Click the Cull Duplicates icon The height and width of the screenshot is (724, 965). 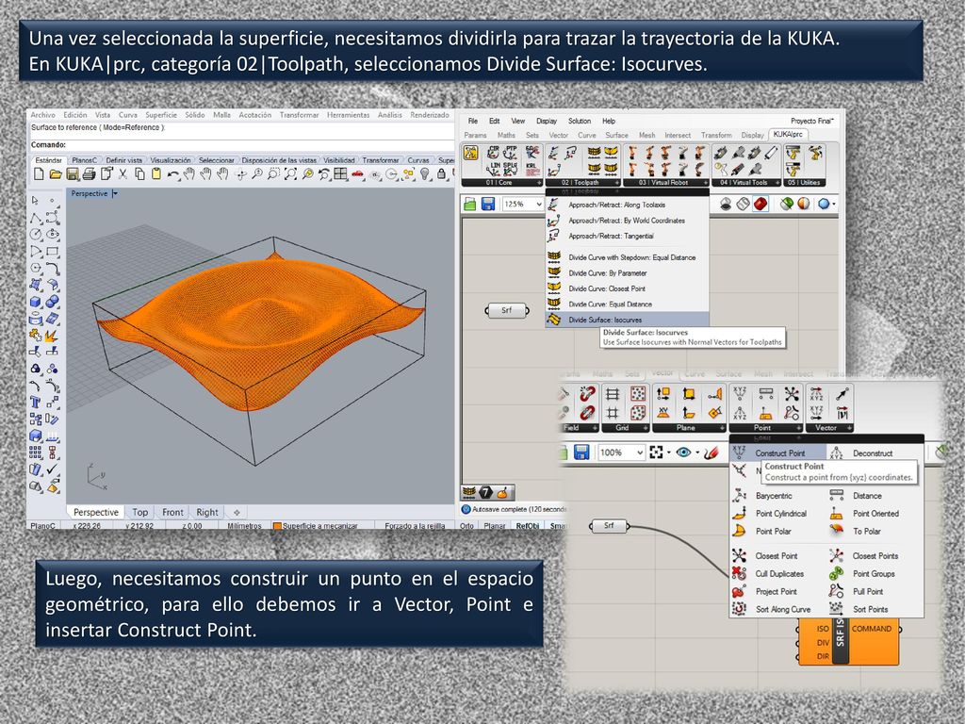739,574
